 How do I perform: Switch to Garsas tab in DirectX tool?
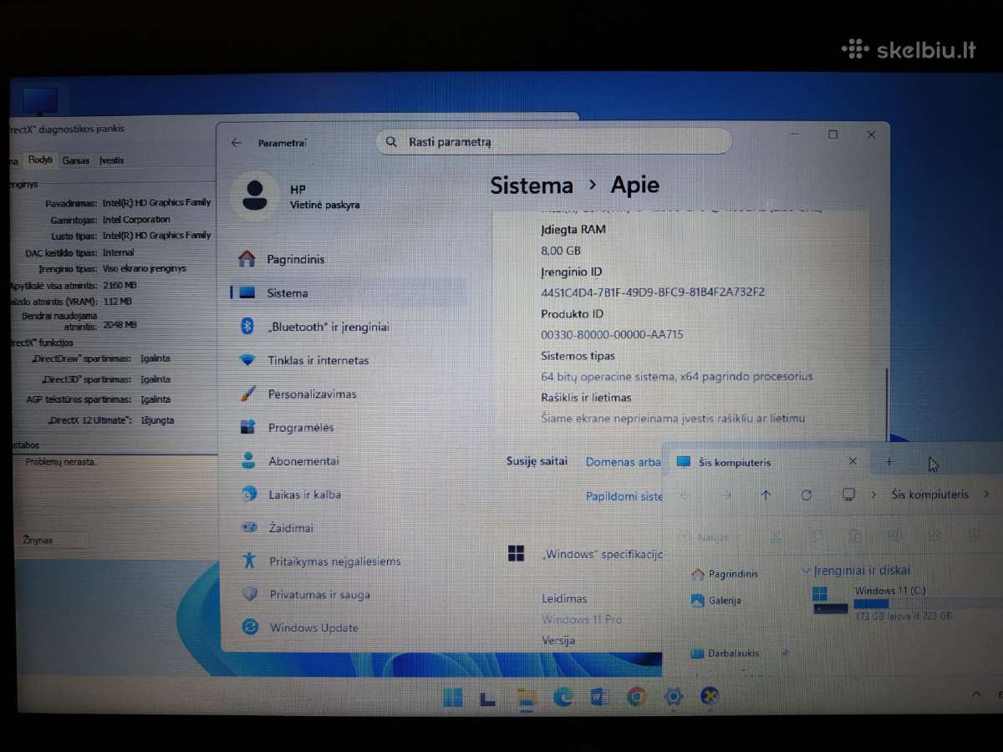[76, 160]
